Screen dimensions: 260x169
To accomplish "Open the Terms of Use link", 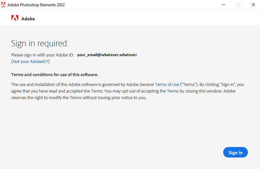I will click(x=167, y=84).
